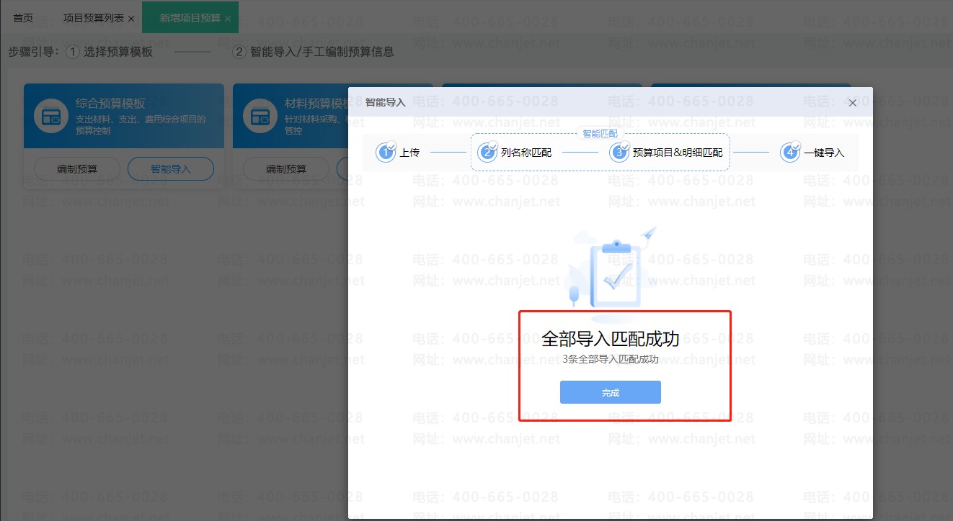Viewport: 953px width, 521px height.
Task: Click the 3条全部导入匹配成功 message text
Action: [611, 359]
